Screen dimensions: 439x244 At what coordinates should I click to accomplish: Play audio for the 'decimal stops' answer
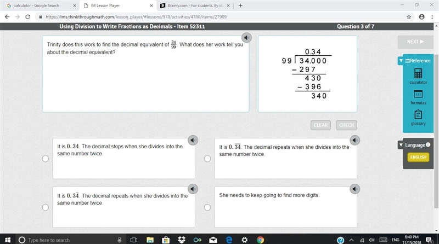click(193, 140)
